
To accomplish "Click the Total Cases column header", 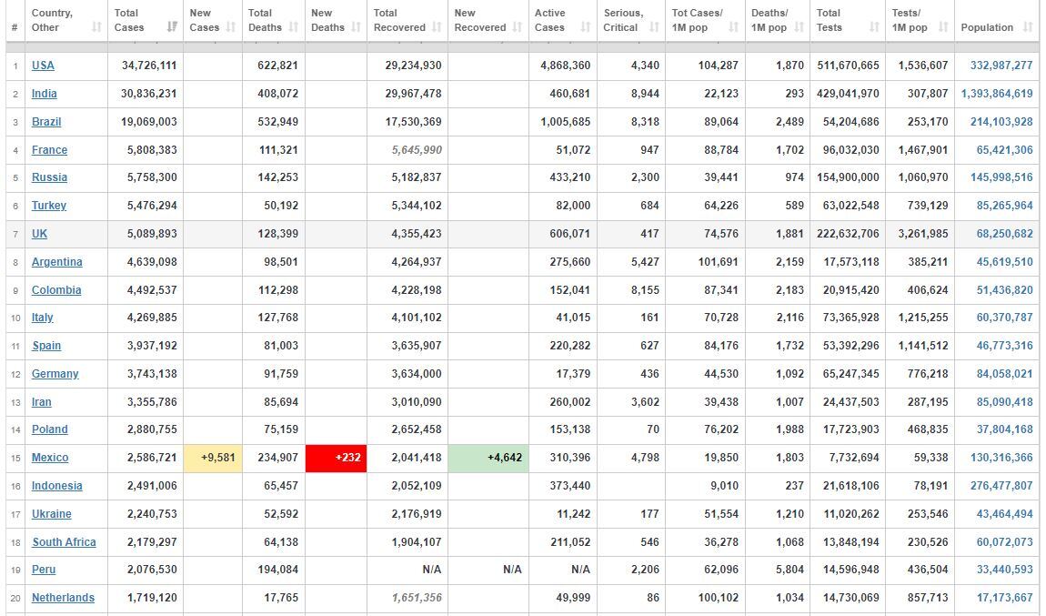I will click(x=146, y=21).
